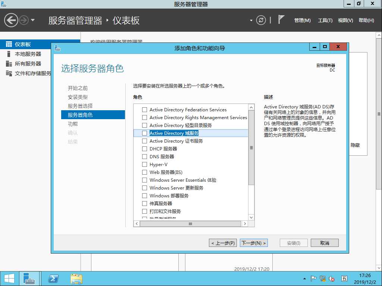Check the Web 服务器(IIS) role
Image resolution: width=382 pixels, height=286 pixels.
(144, 172)
